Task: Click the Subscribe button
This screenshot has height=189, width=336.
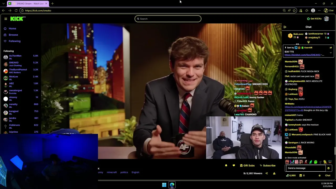Action: (x=267, y=165)
